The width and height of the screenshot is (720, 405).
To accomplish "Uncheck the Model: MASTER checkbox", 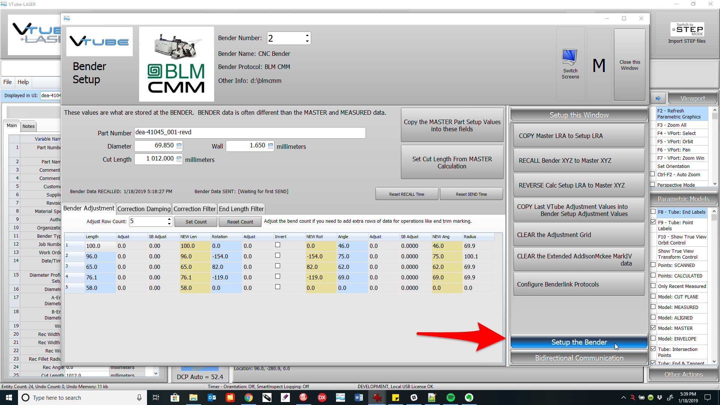I will tap(653, 328).
